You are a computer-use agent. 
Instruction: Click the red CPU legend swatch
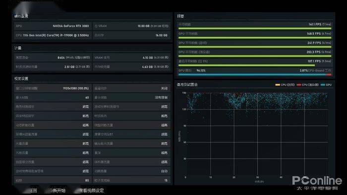point(299,85)
